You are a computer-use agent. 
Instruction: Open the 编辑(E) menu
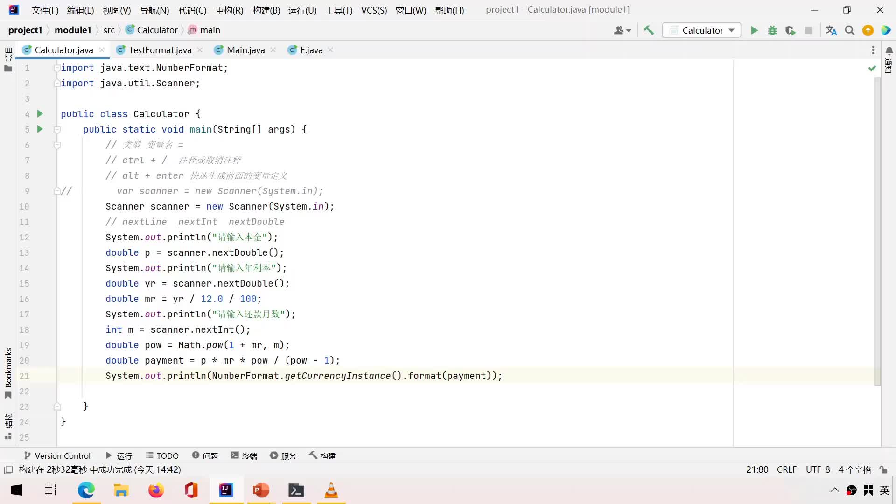coord(80,10)
